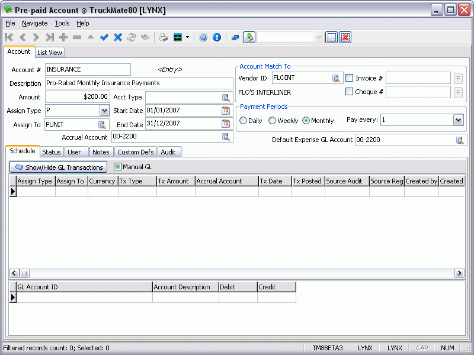Click the blue question mark help icon
This screenshot has height=355, width=474.
click(203, 37)
